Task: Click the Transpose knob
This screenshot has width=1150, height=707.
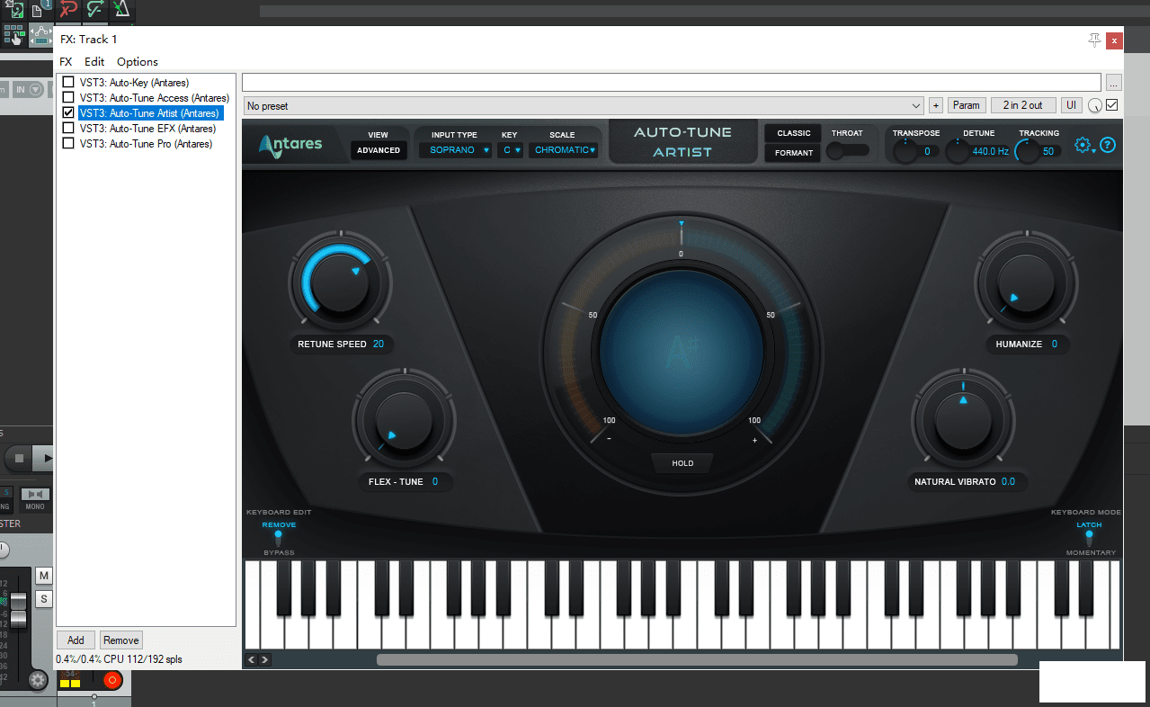Action: coord(904,151)
